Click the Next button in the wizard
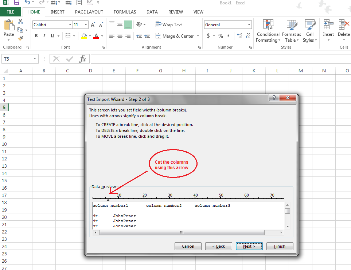 249,246
